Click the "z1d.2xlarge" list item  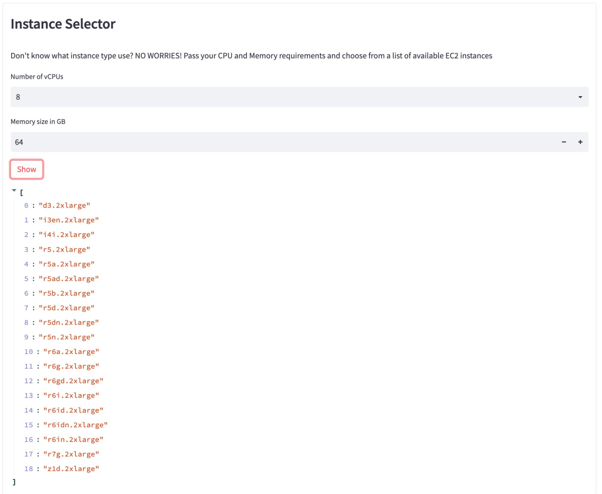[x=71, y=469]
